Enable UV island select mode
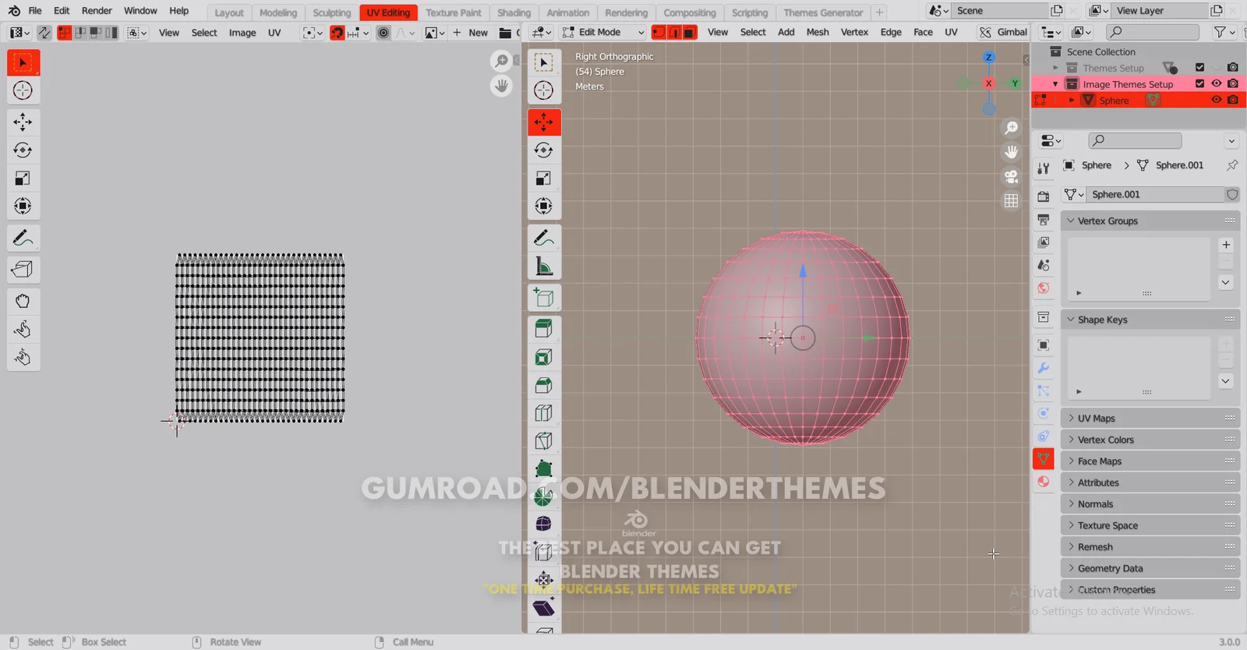Image resolution: width=1247 pixels, height=650 pixels. coord(111,33)
